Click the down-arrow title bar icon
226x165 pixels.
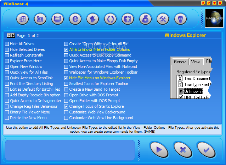[x=214, y=3]
